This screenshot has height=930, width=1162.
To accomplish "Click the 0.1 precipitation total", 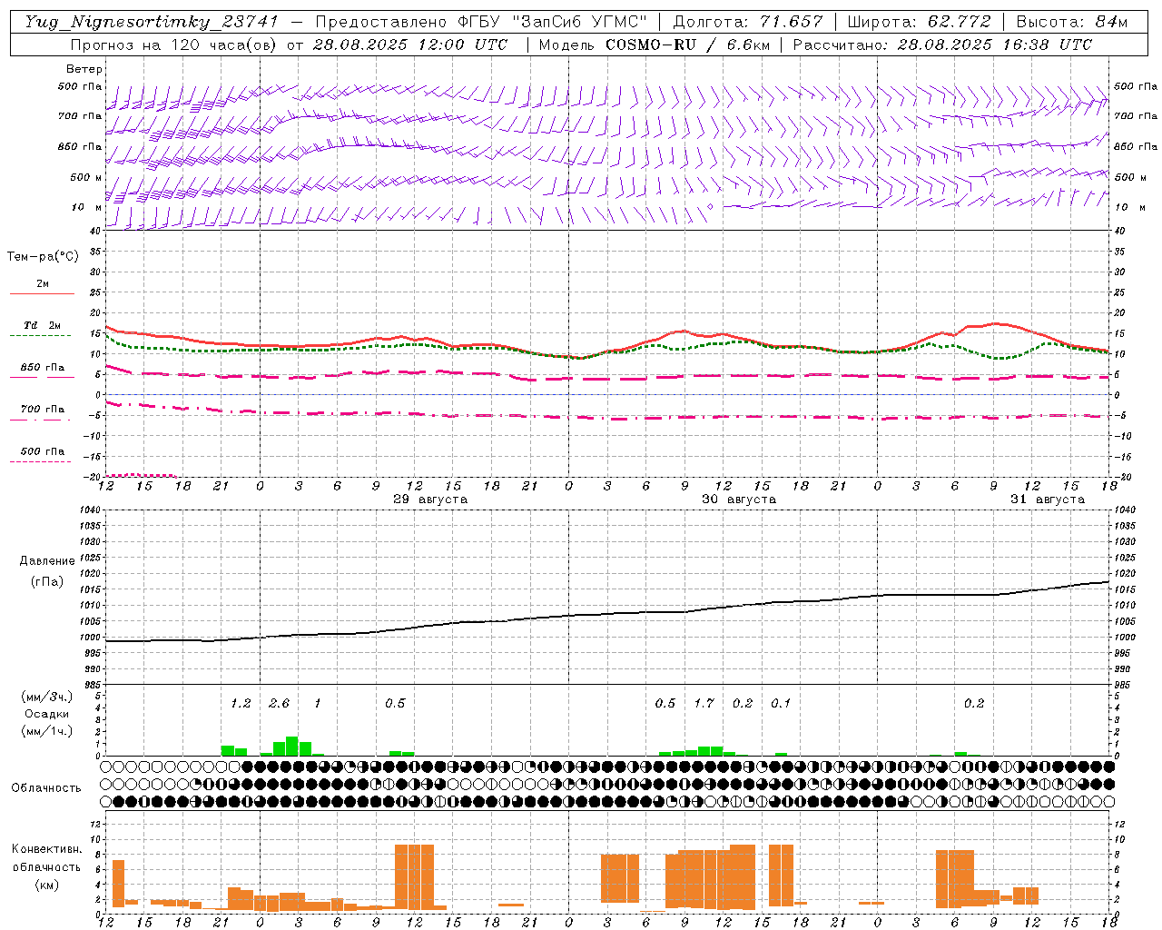I will click(x=781, y=703).
